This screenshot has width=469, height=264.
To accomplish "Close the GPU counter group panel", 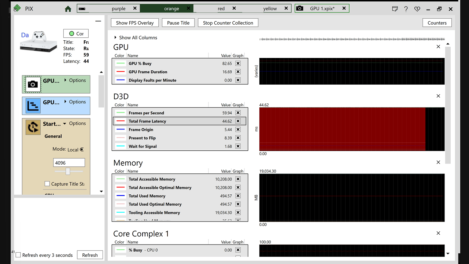I will click(438, 47).
